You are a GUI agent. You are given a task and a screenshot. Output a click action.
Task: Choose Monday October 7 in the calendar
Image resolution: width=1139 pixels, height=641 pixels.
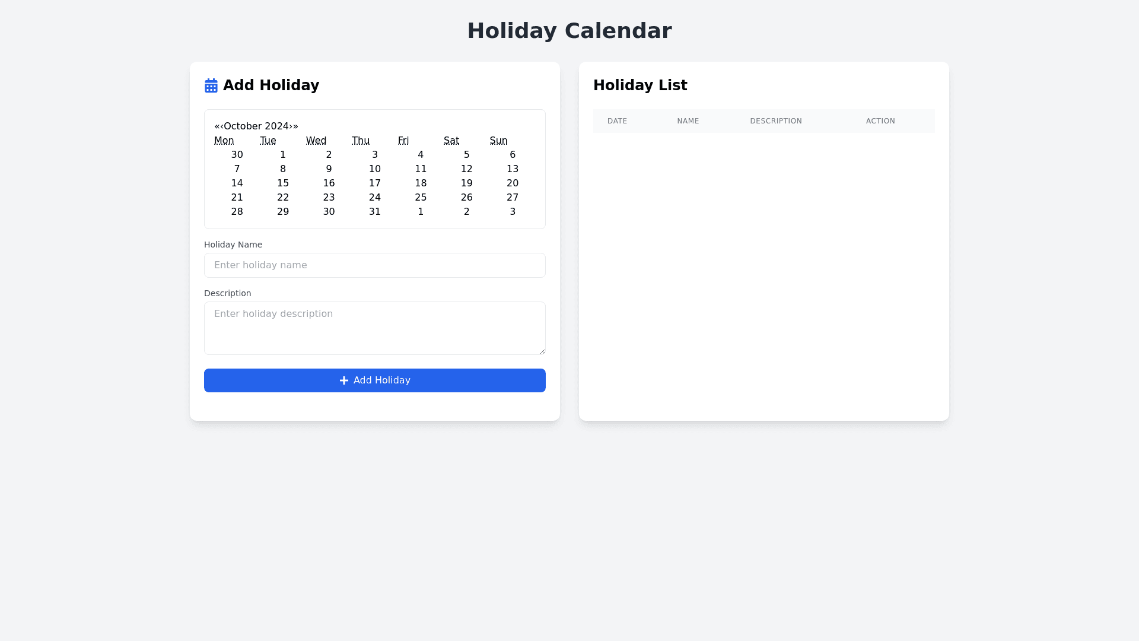[237, 169]
